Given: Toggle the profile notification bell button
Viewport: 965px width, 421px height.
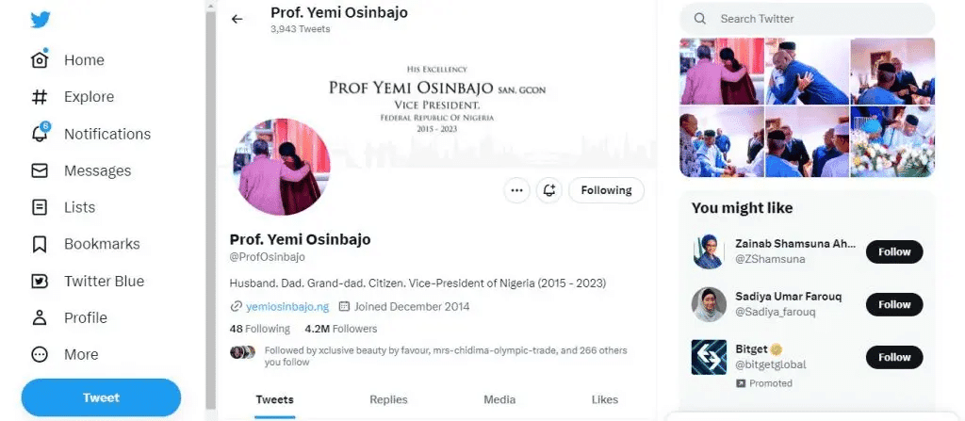Looking at the screenshot, I should click(x=549, y=190).
